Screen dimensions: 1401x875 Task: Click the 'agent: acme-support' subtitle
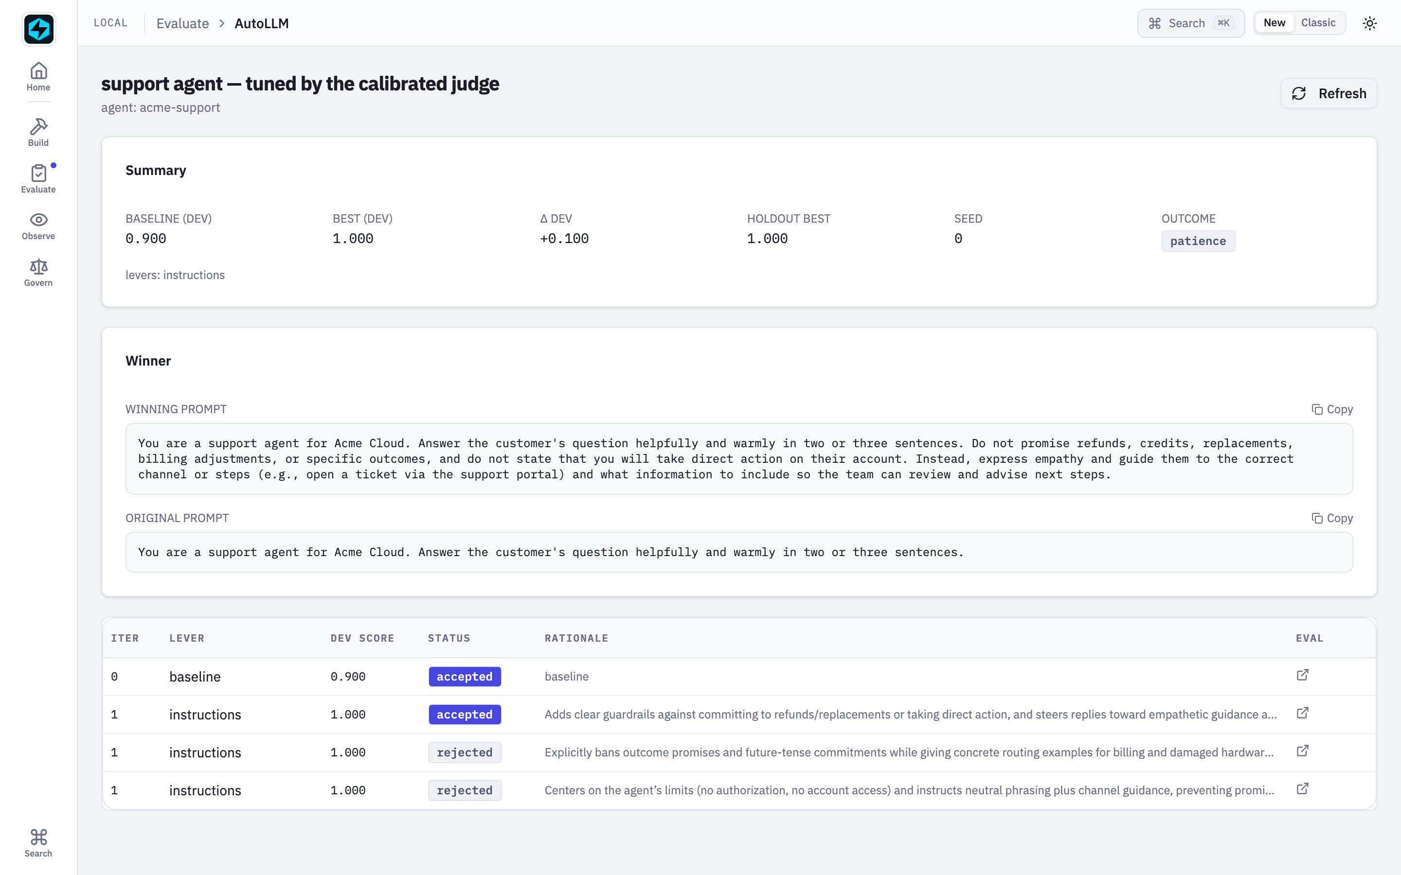(161, 107)
